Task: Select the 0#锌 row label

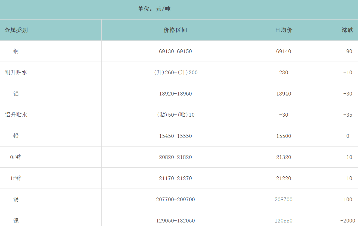Action: point(16,157)
